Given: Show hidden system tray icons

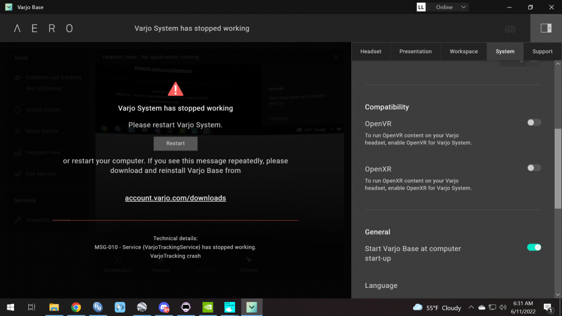Looking at the screenshot, I should click(x=471, y=308).
